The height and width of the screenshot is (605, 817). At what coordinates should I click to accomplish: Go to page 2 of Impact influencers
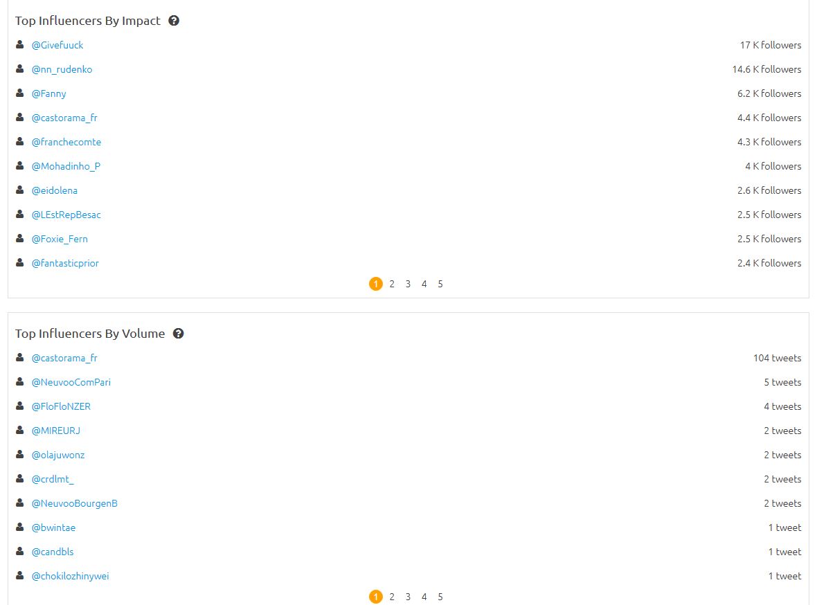[x=392, y=284]
